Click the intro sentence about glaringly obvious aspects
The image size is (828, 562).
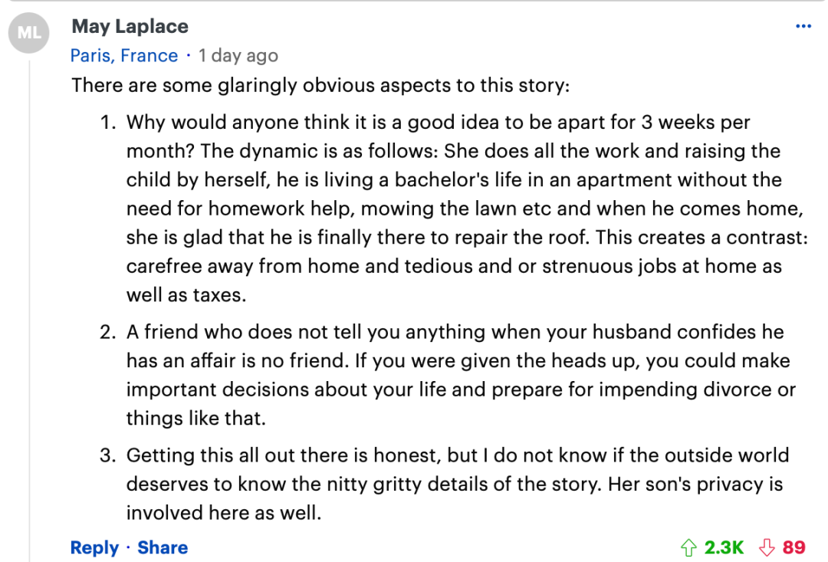coord(320,85)
